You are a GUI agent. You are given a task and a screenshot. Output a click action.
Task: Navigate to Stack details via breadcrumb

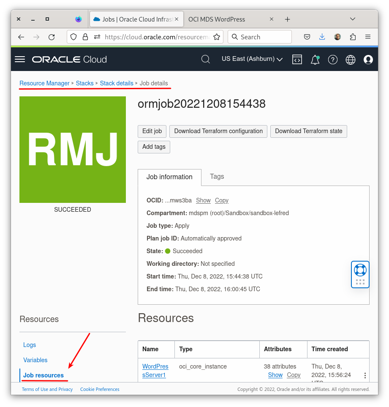click(117, 83)
